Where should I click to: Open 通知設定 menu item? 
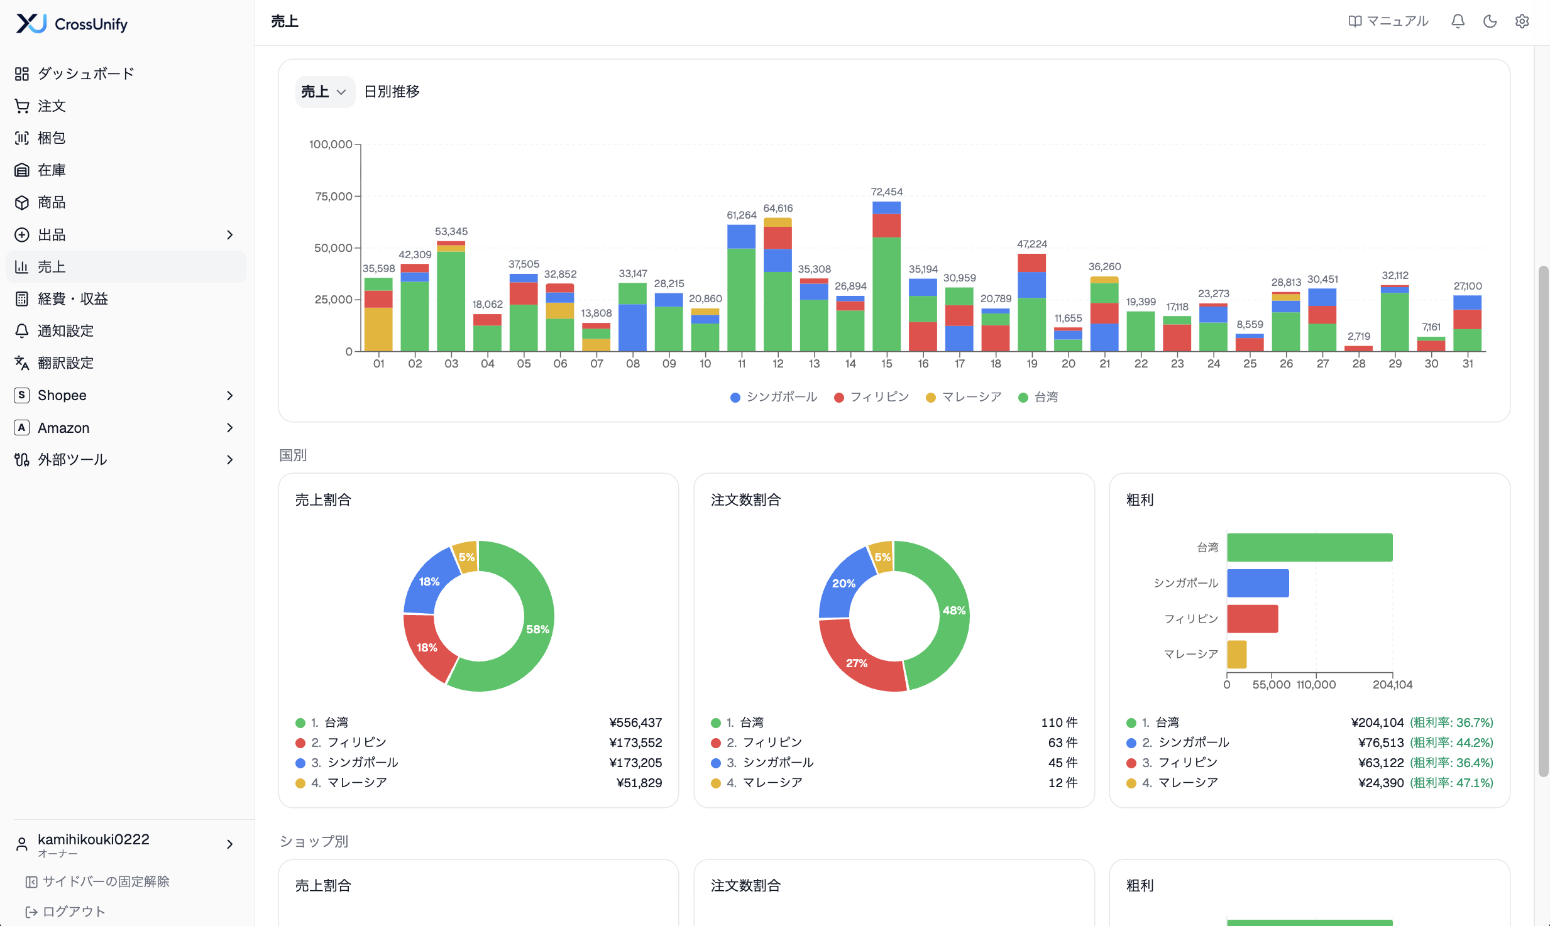126,331
